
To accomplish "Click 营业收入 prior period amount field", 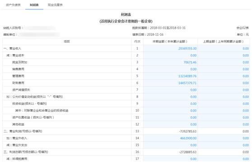I will tap(224, 49).
